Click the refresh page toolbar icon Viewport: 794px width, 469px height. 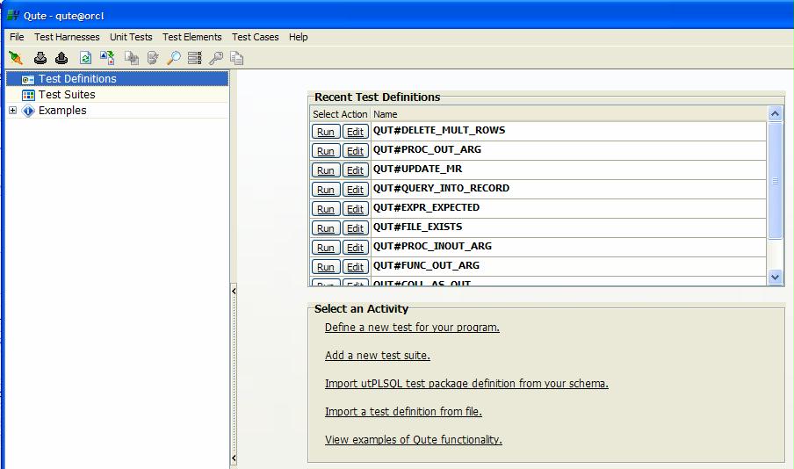point(85,58)
